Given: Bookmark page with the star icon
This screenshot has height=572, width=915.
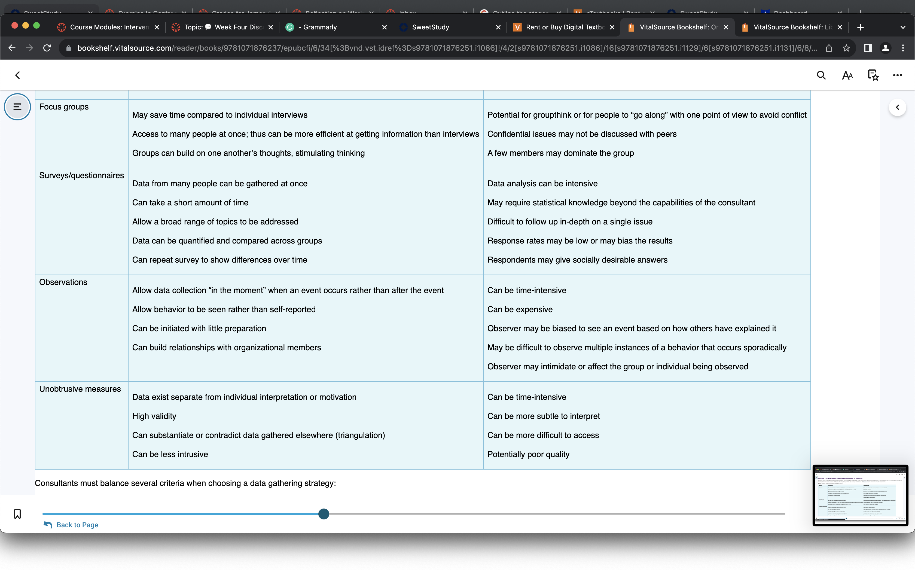Looking at the screenshot, I should click(846, 48).
